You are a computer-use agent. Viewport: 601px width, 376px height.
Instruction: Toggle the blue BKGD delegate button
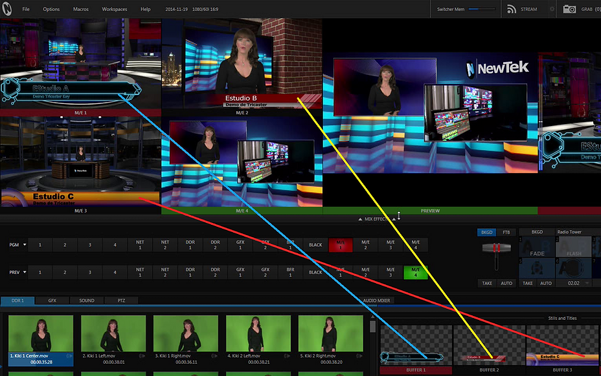pyautogui.click(x=487, y=232)
